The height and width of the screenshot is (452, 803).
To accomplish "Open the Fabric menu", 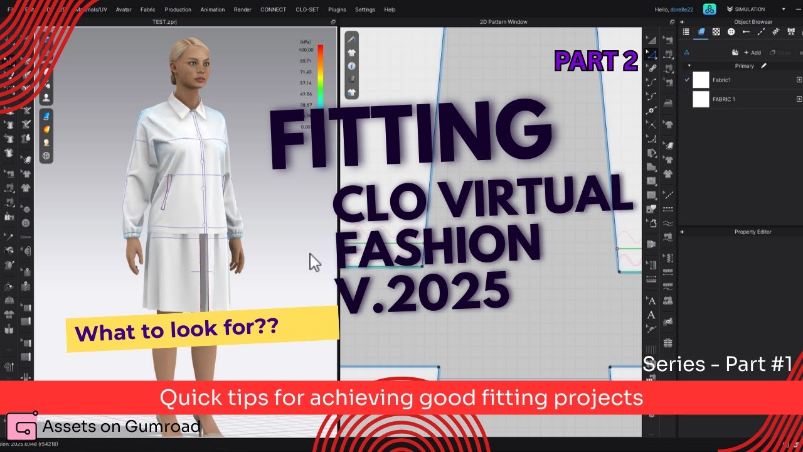I will pyautogui.click(x=148, y=9).
